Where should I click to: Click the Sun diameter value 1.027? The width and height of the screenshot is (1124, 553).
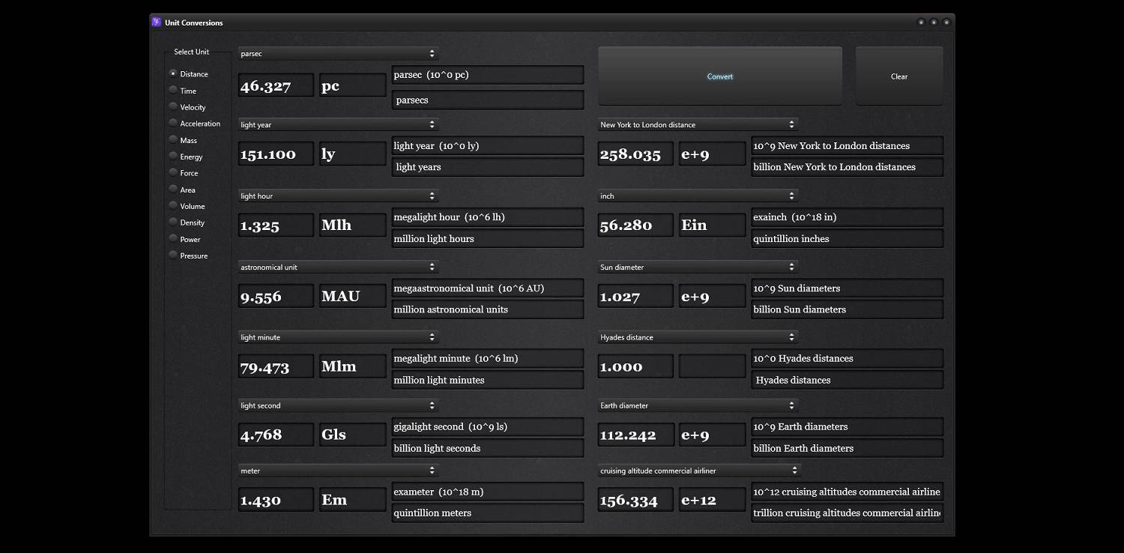point(635,296)
